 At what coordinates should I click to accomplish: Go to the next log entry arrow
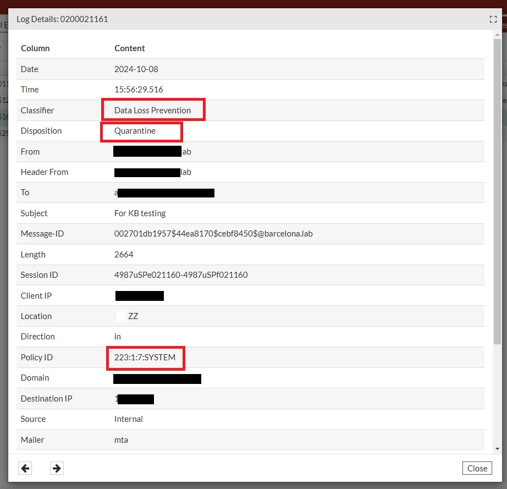(x=57, y=468)
